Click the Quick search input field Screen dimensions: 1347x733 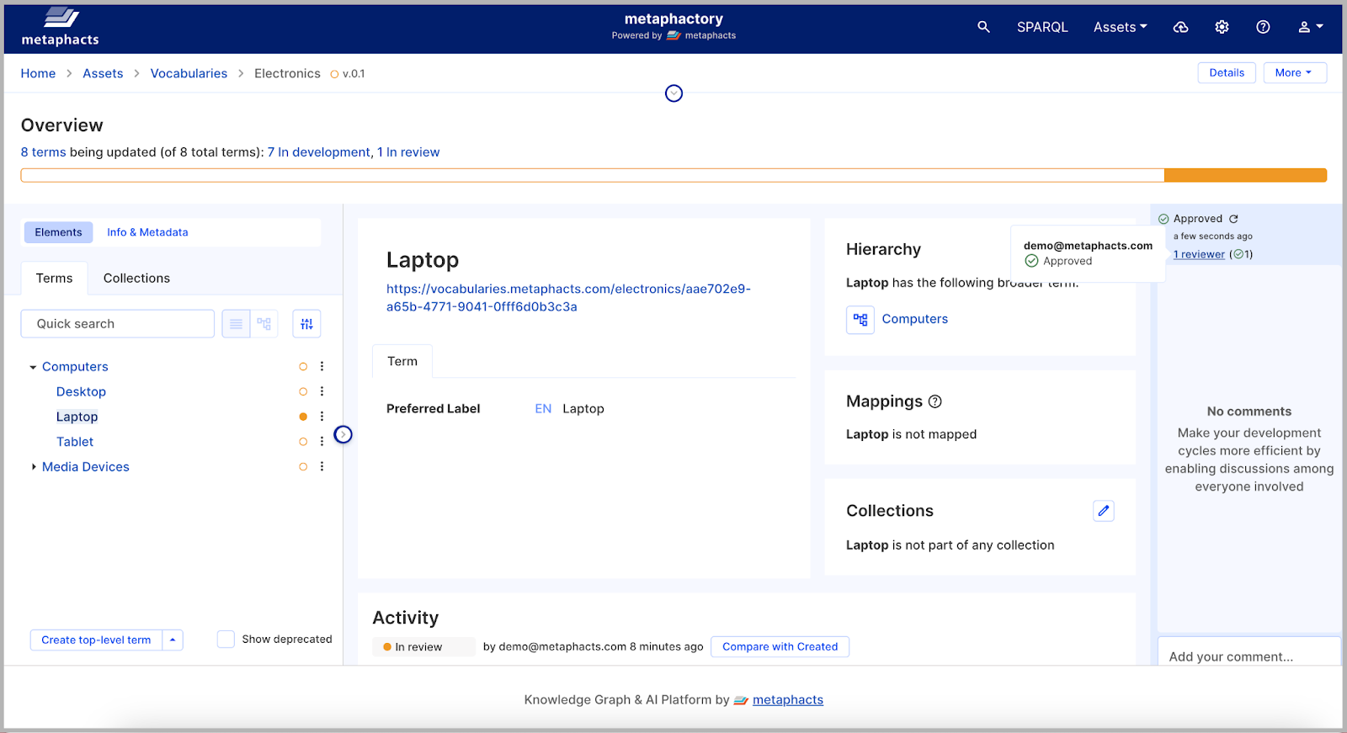click(118, 324)
